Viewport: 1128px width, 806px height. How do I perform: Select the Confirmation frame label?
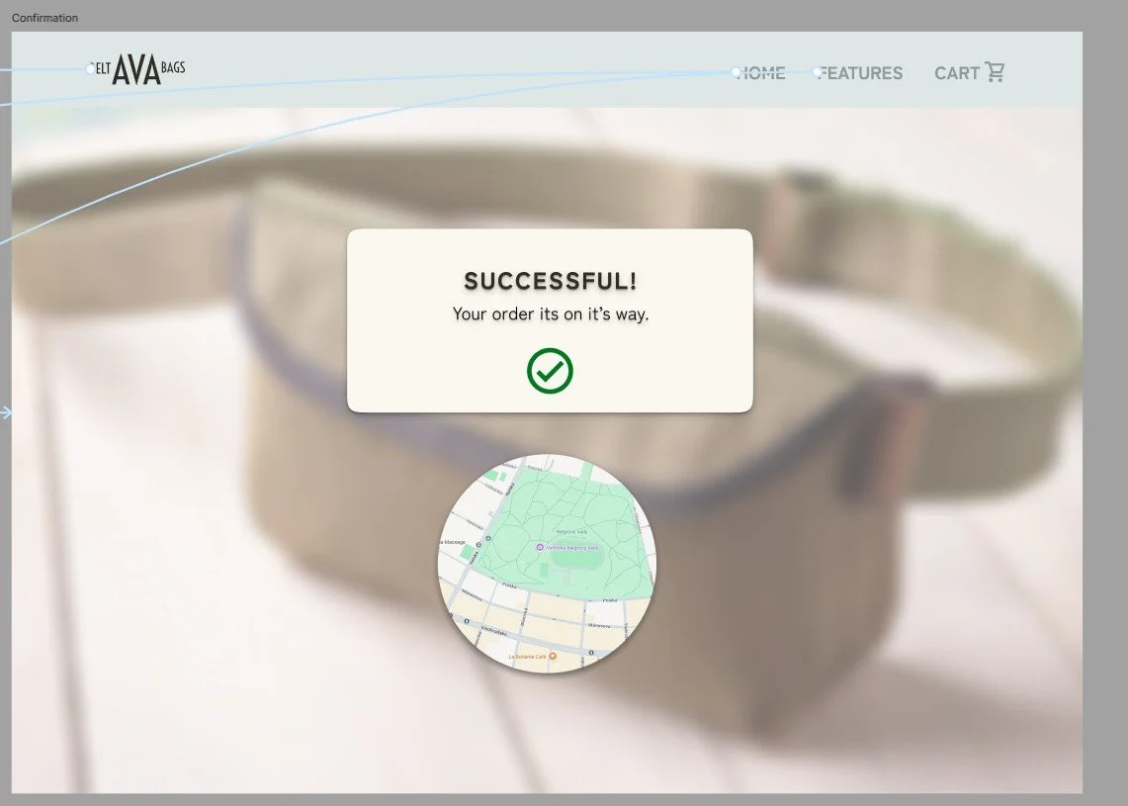(x=44, y=17)
